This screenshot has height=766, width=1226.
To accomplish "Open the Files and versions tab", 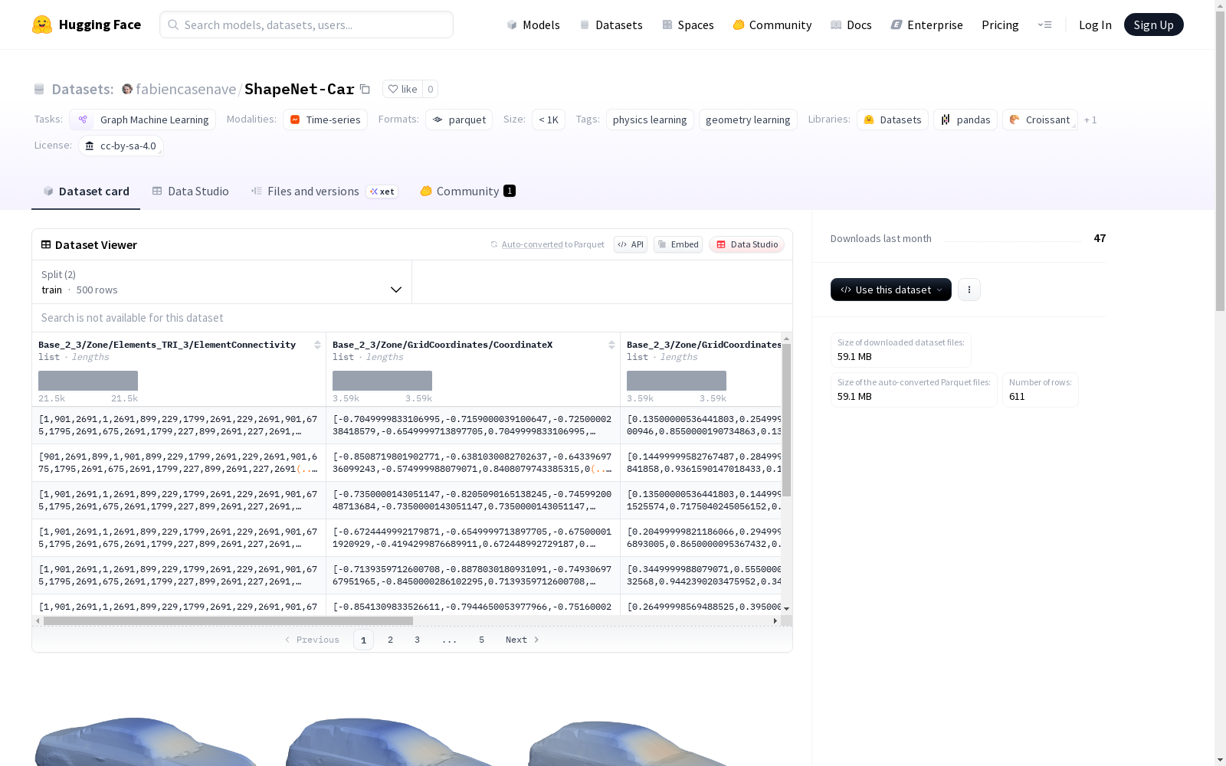I will point(324,191).
